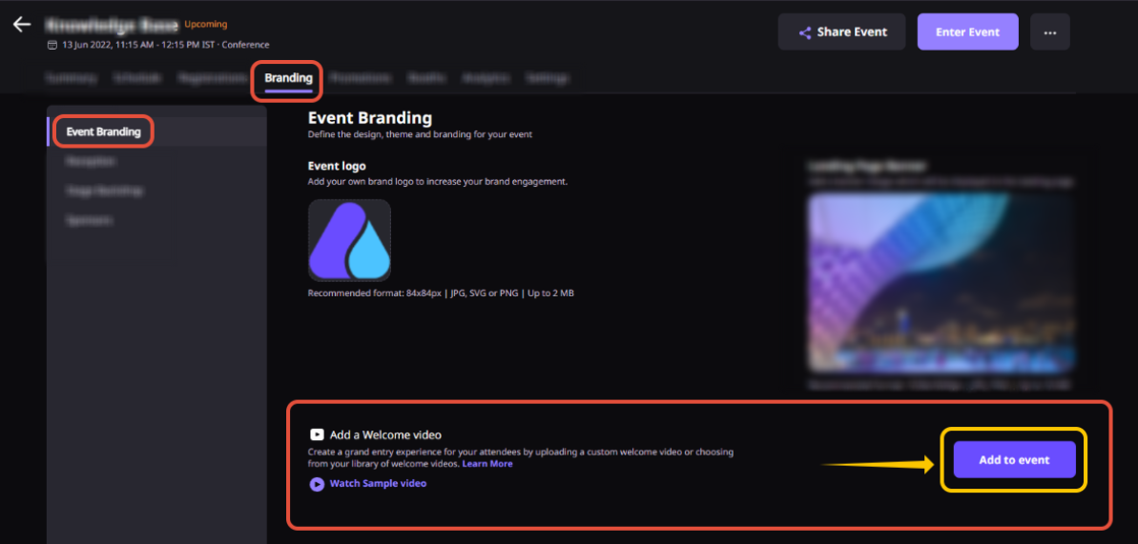Open the Watch Sample video link
The height and width of the screenshot is (544, 1138).
tap(378, 483)
